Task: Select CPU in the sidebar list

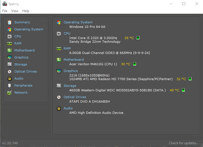Action: 18,36
